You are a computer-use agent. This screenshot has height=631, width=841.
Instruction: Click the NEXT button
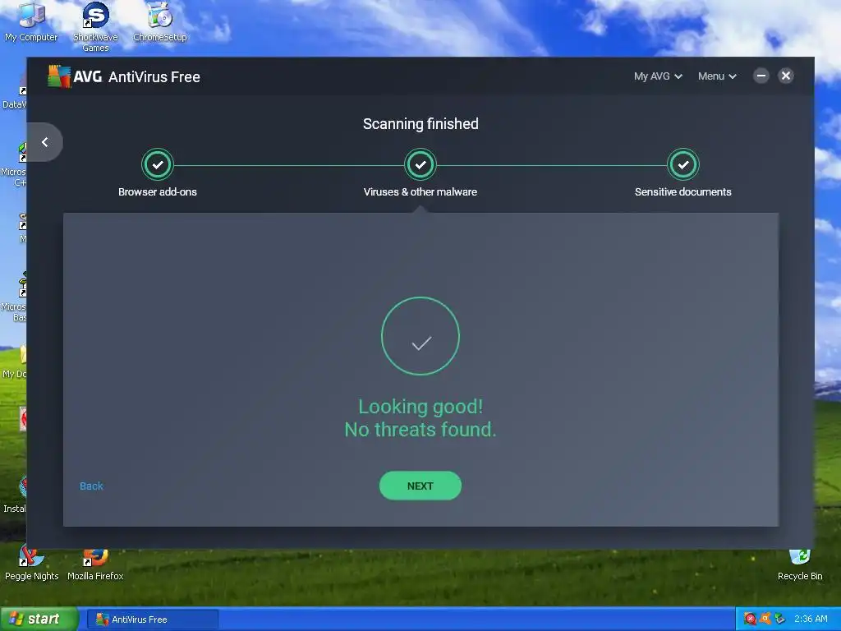(x=420, y=486)
